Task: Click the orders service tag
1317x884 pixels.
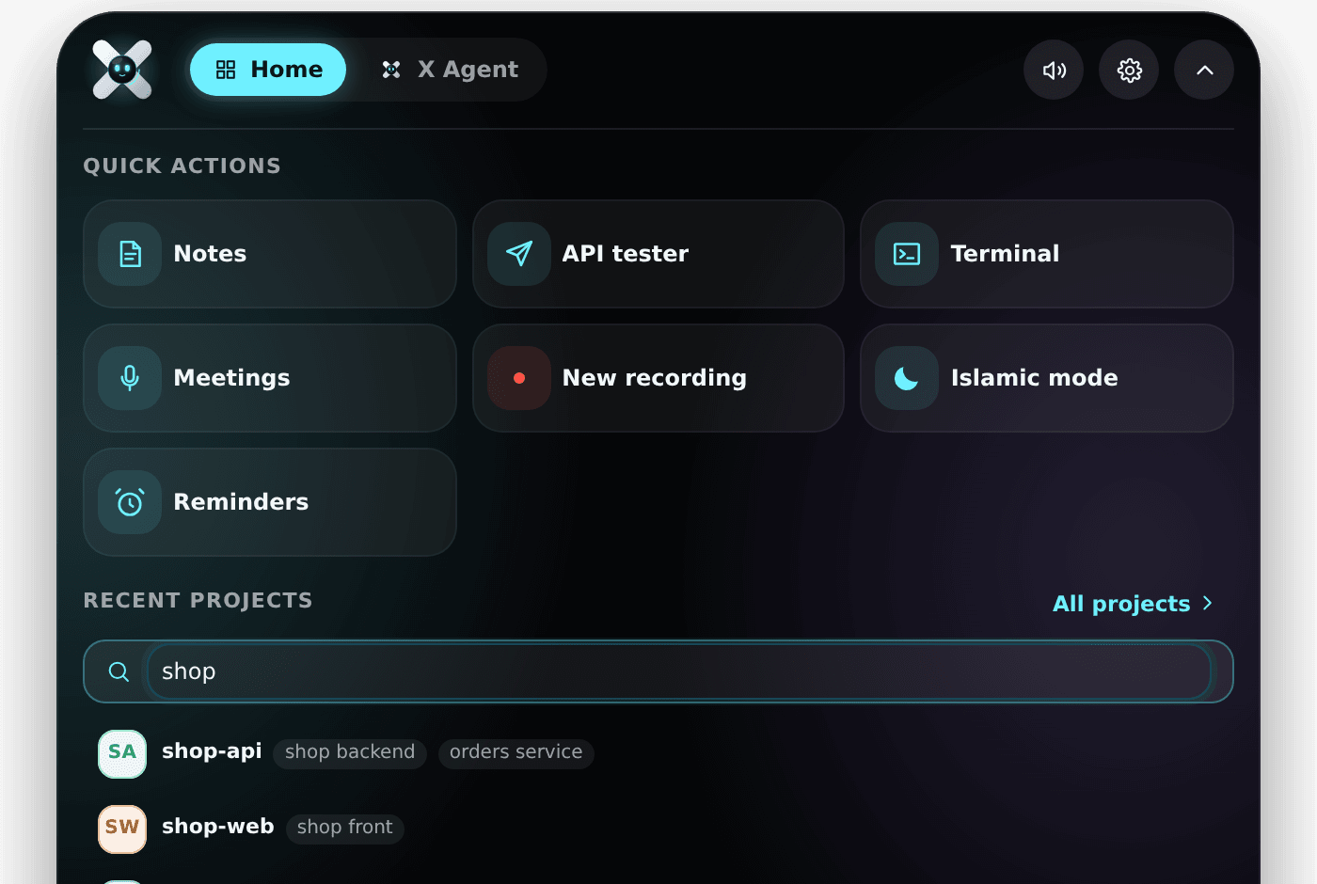Action: click(516, 752)
